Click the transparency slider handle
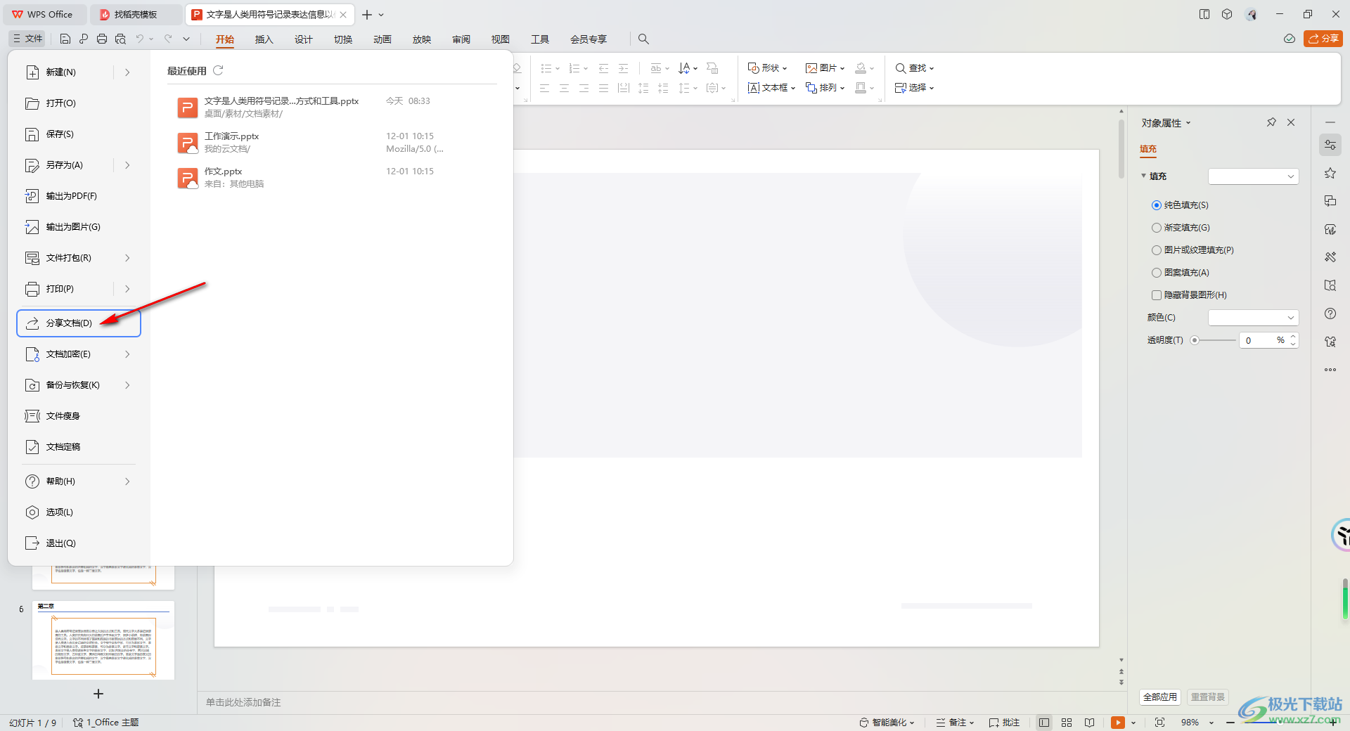Viewport: 1350px width, 731px height. pos(1195,340)
